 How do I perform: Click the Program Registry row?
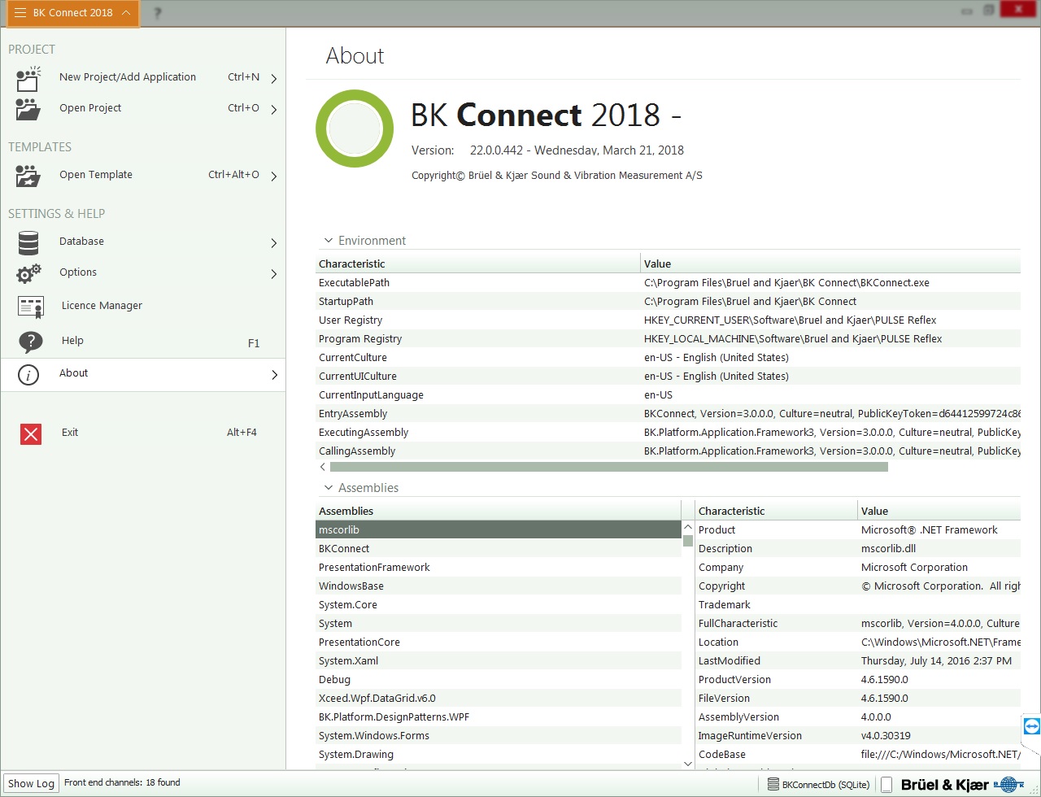668,338
